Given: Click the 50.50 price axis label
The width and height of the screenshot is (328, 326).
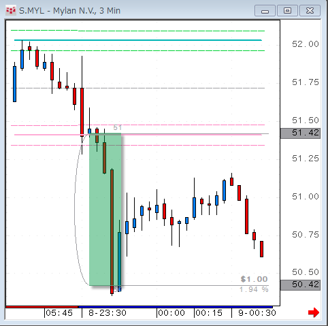Looking at the screenshot, I should [x=306, y=272].
